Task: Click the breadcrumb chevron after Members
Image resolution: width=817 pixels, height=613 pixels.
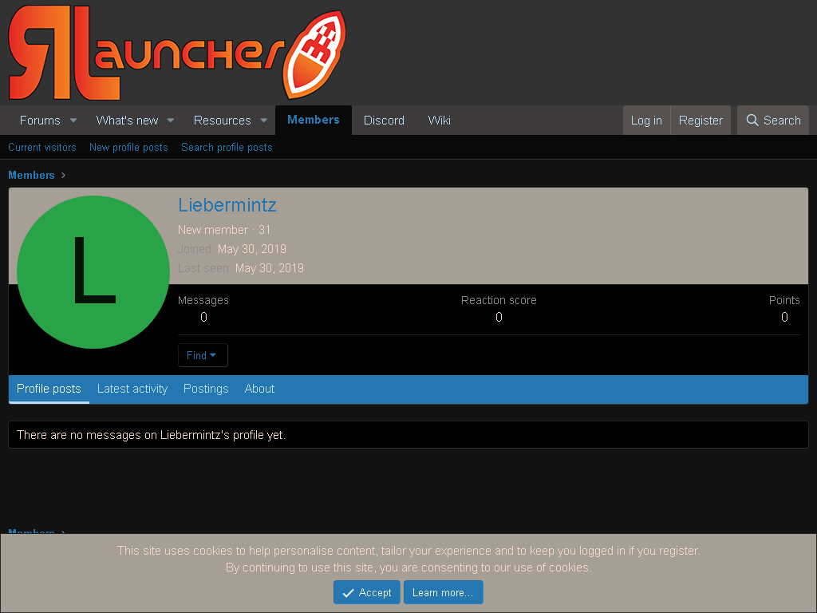Action: (x=64, y=175)
